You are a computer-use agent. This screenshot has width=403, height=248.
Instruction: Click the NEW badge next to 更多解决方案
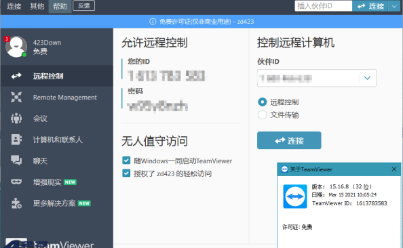point(84,203)
